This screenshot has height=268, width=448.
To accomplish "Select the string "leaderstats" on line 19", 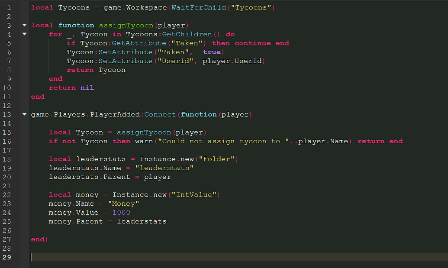I will click(164, 168).
